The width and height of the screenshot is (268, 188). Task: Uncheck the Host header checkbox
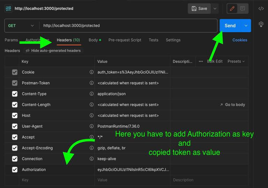tap(15, 116)
